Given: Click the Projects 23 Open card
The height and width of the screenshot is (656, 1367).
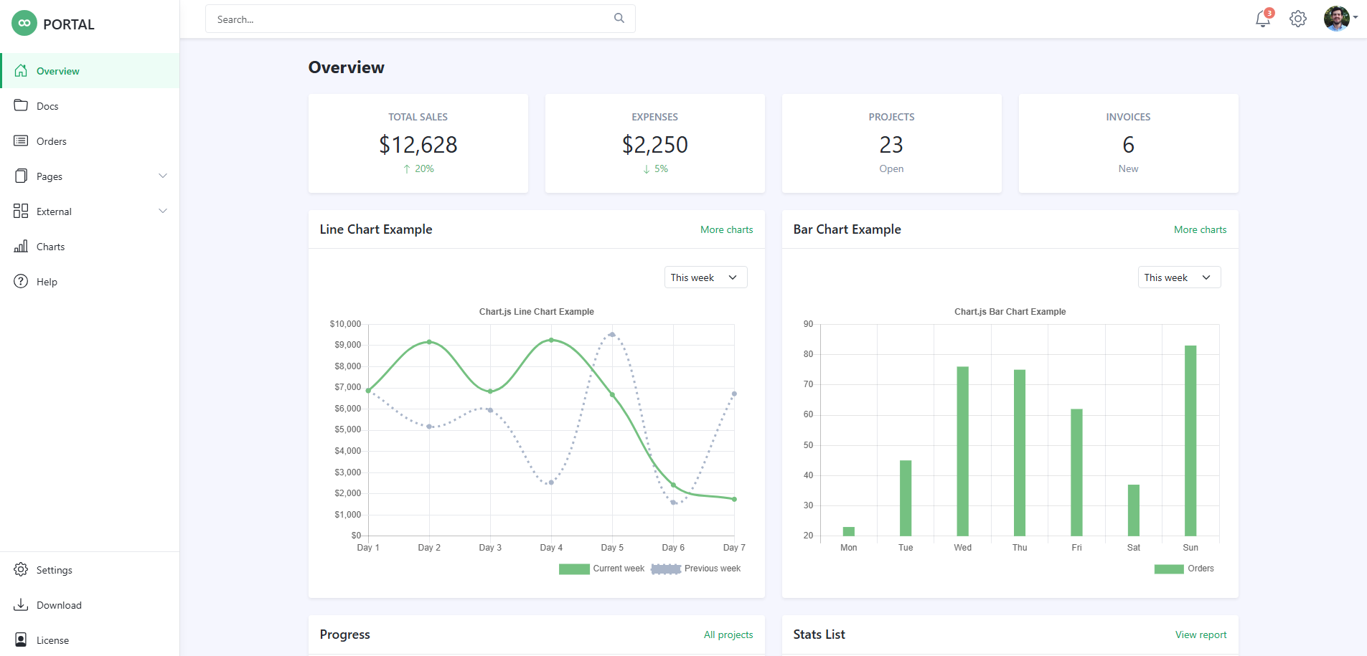Looking at the screenshot, I should click(892, 143).
